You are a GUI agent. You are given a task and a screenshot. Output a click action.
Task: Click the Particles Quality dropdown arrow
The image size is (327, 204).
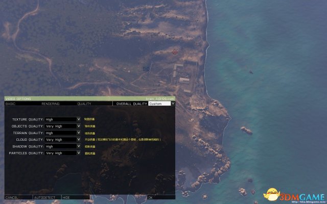click(79, 153)
